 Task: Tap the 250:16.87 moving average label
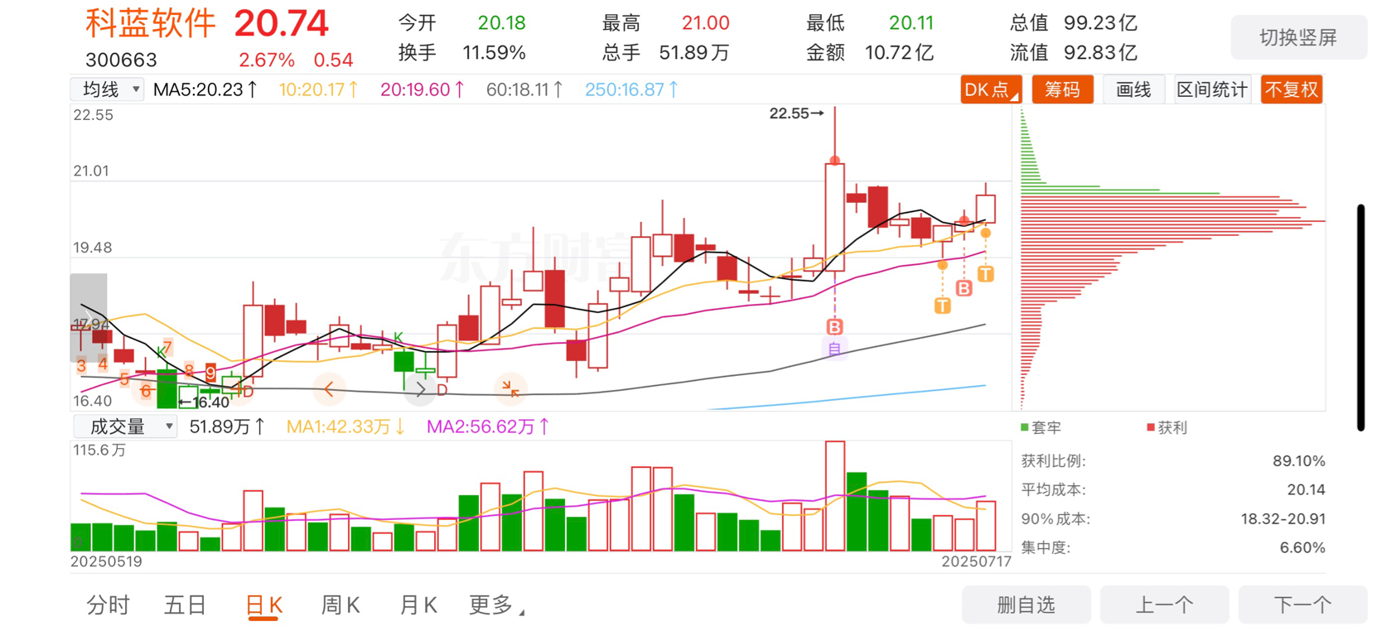632,89
